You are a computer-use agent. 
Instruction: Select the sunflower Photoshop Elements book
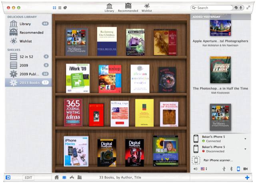pos(166,151)
